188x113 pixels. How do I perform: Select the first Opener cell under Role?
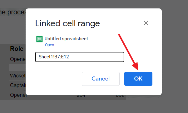17,59
